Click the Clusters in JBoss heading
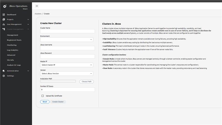The image size is (222, 125). click(x=112, y=24)
